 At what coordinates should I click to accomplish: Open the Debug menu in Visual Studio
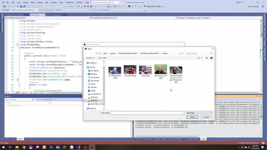(x=40, y=2)
